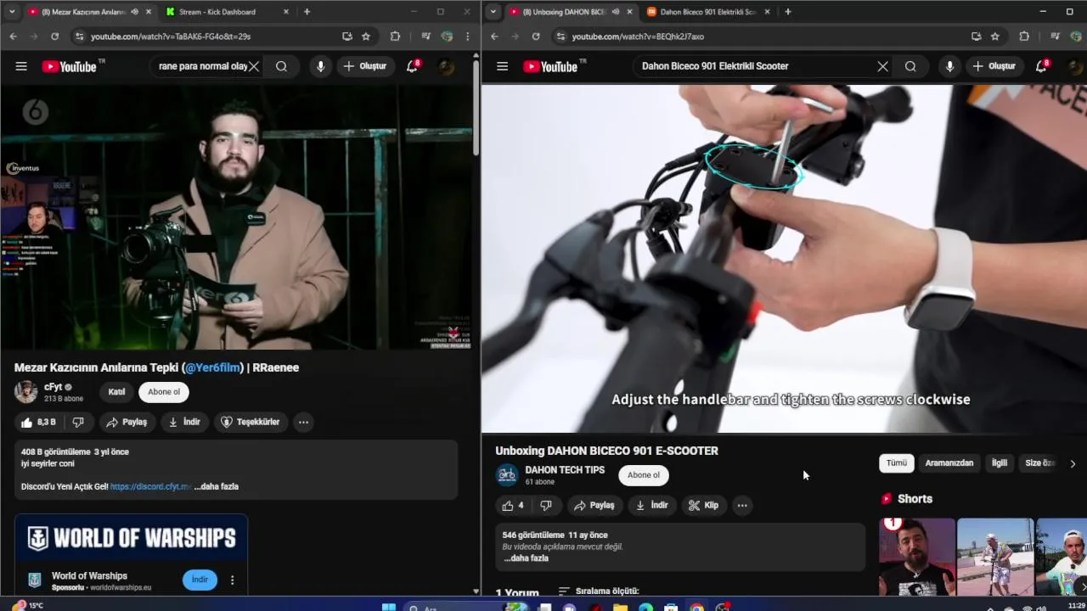Open first Shorts thumbnail with bearded man
The height and width of the screenshot is (611, 1087).
pos(916,558)
